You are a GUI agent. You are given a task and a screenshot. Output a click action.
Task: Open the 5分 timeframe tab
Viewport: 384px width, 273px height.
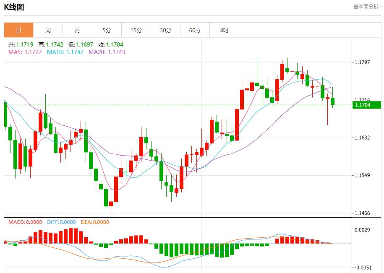(x=107, y=30)
